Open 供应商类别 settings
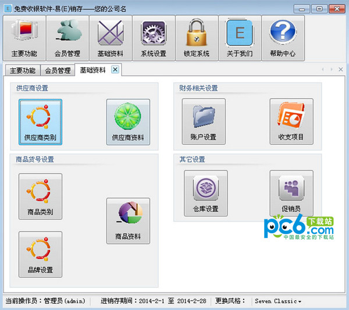Screen dimensions: 349x310 point(40,122)
